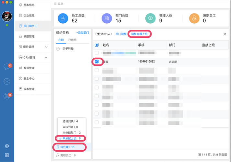Toggle the select-all header checkbox
The image size is (231, 162).
97,45
